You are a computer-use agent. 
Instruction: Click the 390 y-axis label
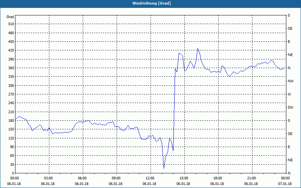[11, 59]
